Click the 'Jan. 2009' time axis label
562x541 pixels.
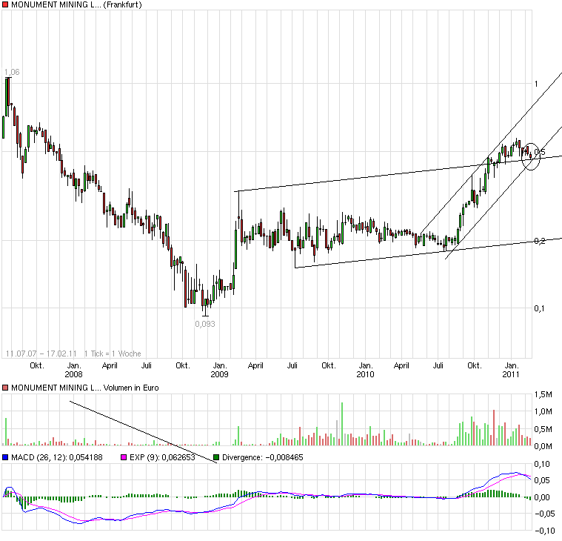pos(219,370)
